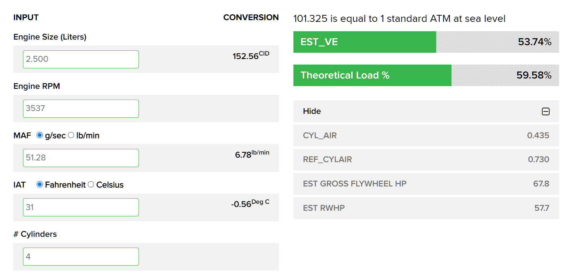This screenshot has height=275, width=566.
Task: Select the REF_CYLAIR result row
Action: 426,159
